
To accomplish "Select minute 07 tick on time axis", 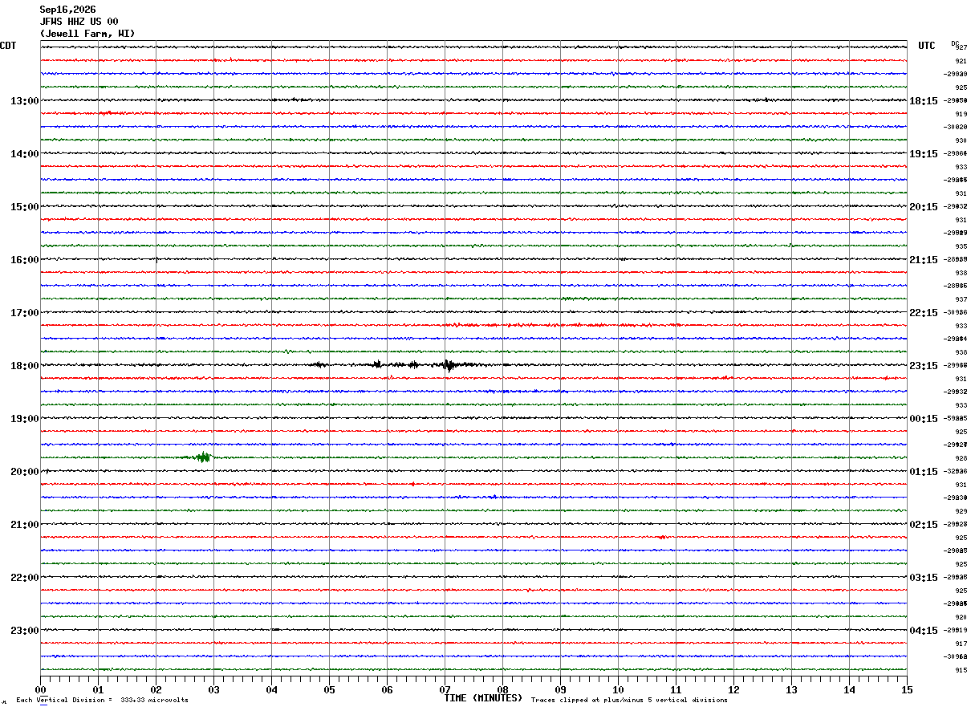I will 445,689.
